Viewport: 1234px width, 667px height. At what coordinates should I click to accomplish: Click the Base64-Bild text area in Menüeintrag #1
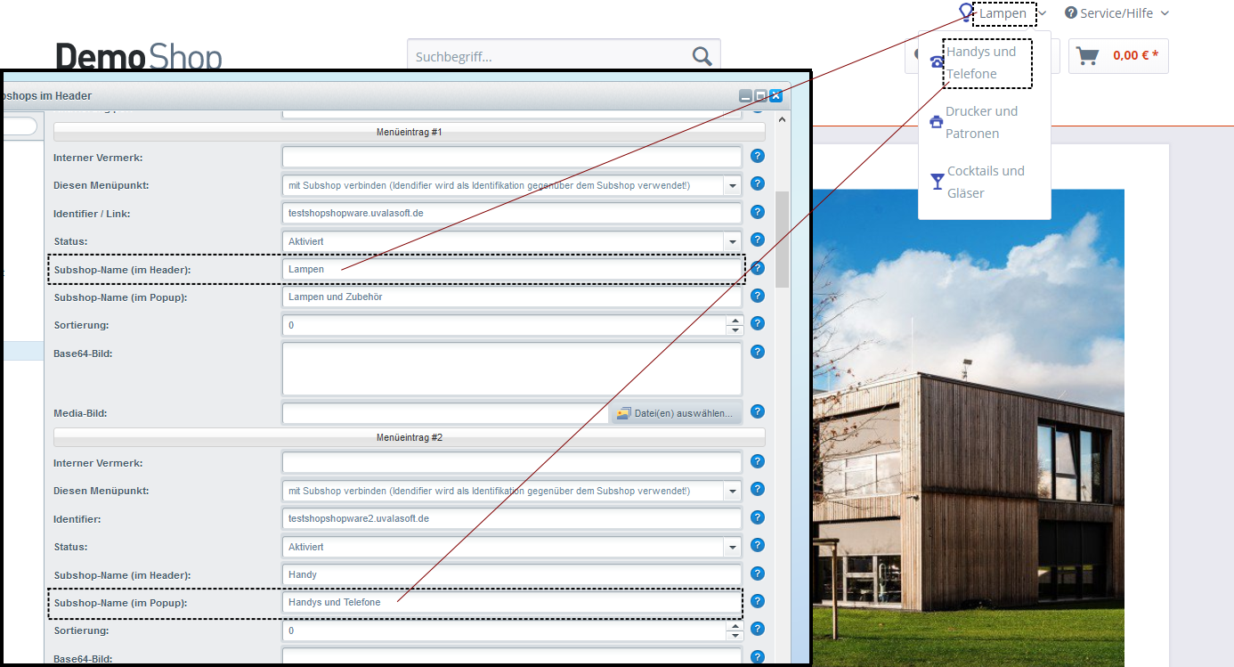pyautogui.click(x=512, y=369)
